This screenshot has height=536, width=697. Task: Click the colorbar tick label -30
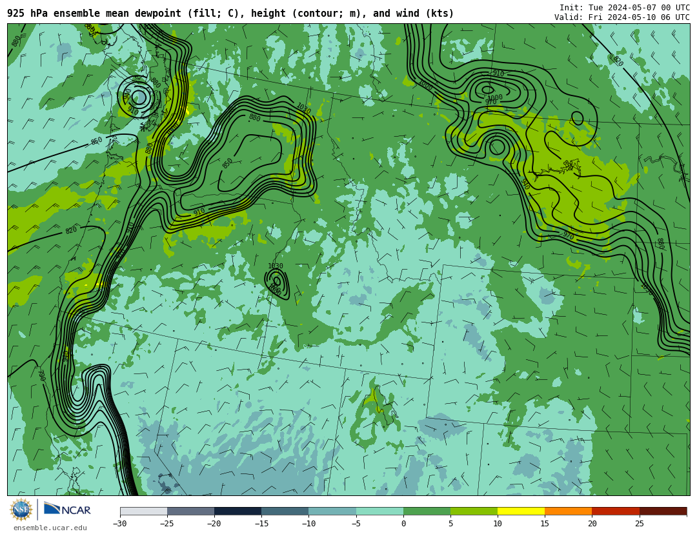[119, 524]
